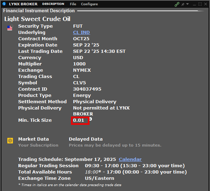Click the symbol value CLV5
The width and height of the screenshot is (210, 191).
click(x=79, y=83)
